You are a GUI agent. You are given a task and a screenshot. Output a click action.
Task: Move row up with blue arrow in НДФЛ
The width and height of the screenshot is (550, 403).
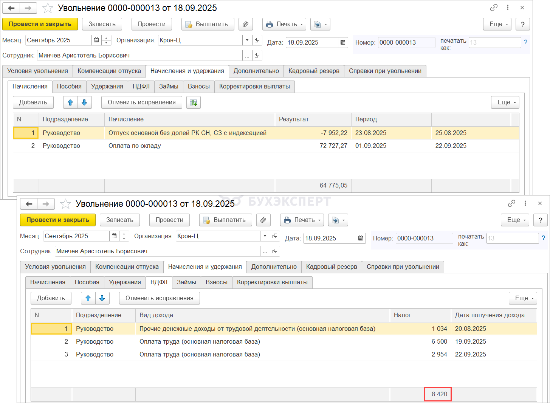pyautogui.click(x=88, y=298)
